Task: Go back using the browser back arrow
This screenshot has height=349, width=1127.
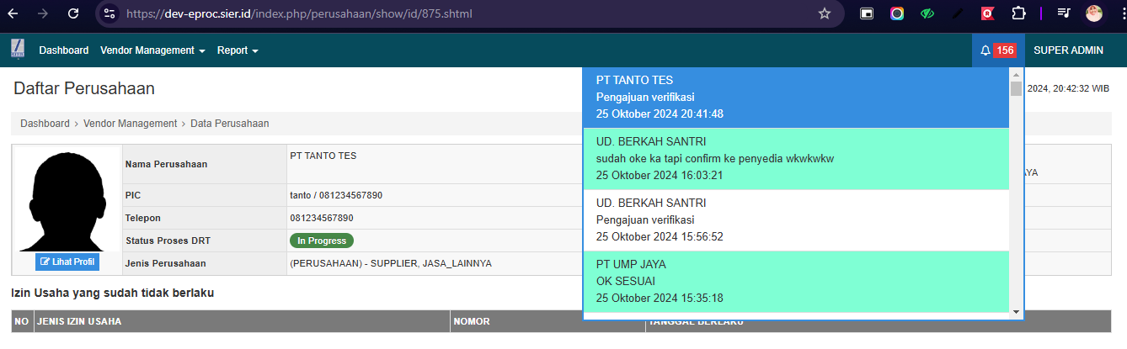Action: tap(13, 13)
